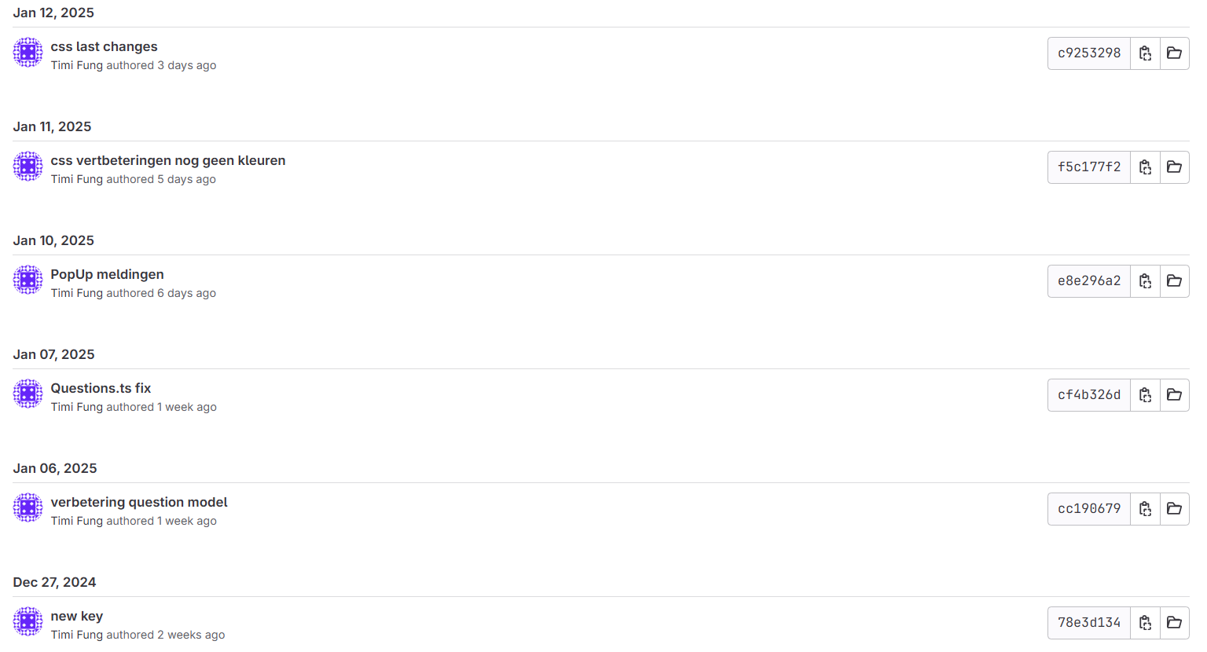Copy commit SHA cc190679
The width and height of the screenshot is (1207, 652).
[x=1145, y=509]
